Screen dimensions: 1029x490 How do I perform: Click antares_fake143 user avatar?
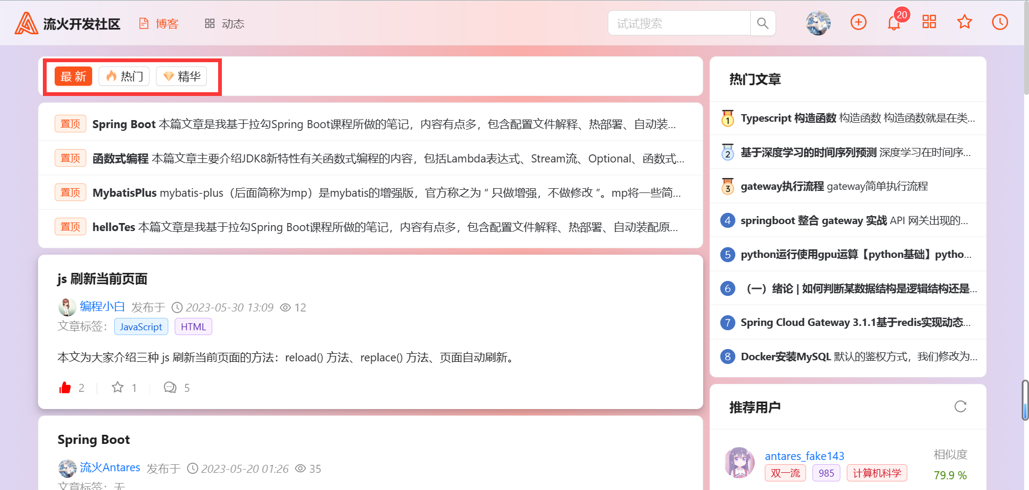coord(740,462)
